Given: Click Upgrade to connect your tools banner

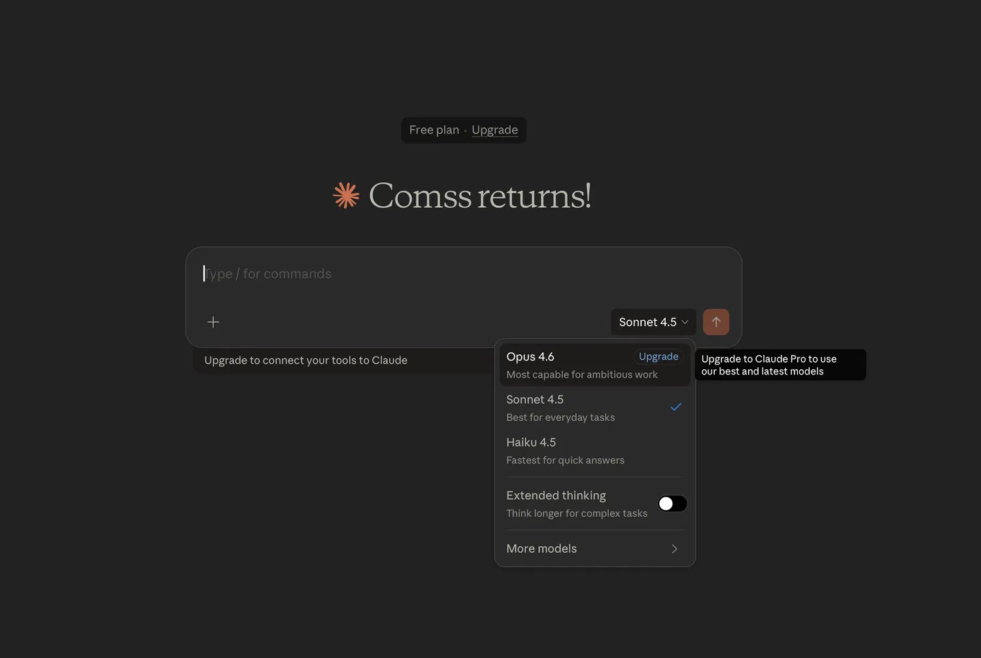Looking at the screenshot, I should (305, 360).
